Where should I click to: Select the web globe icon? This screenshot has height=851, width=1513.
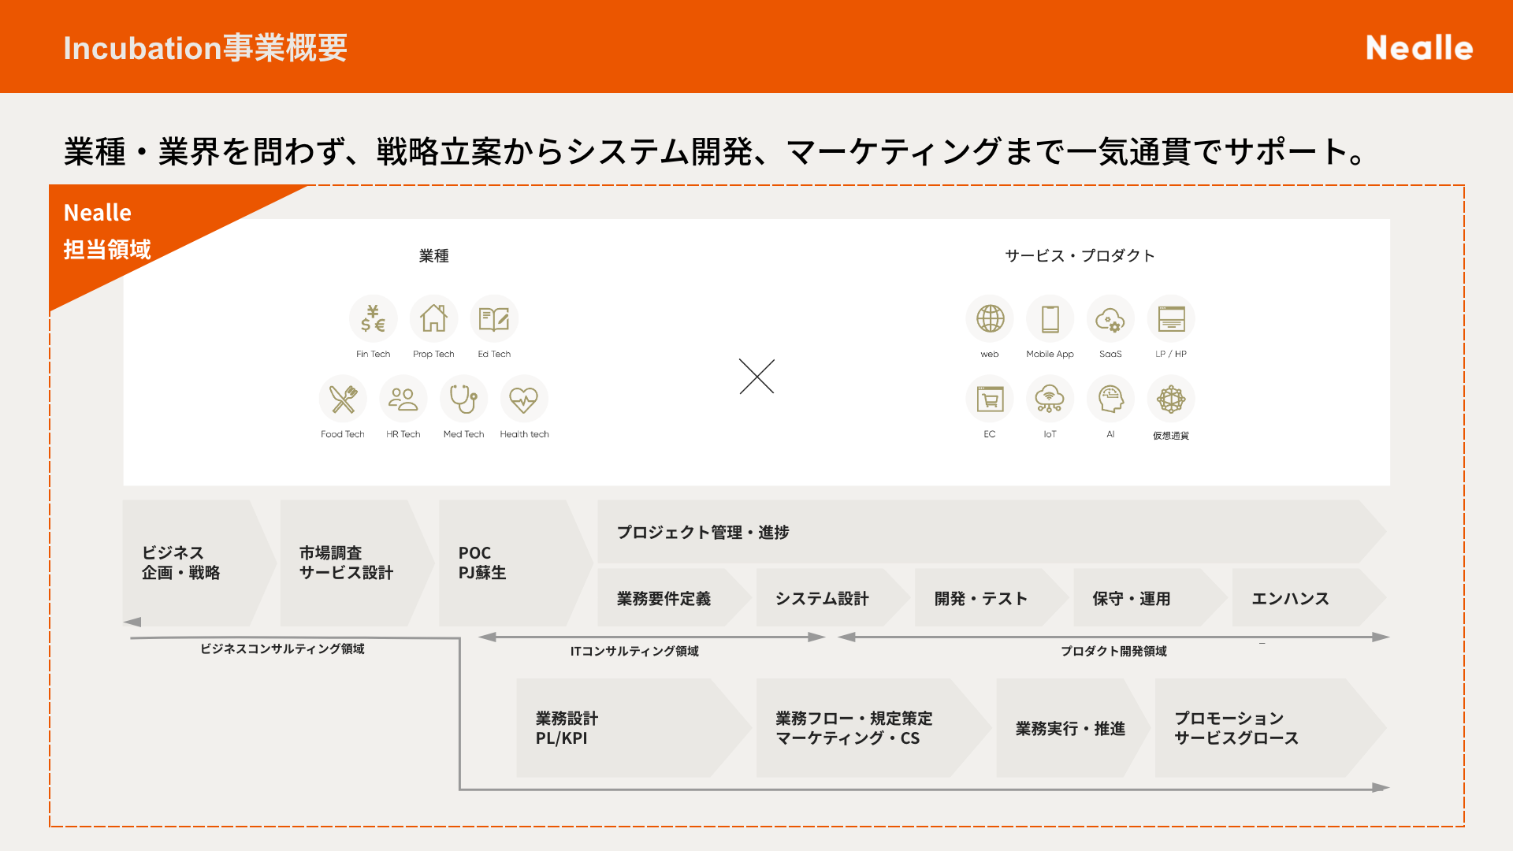click(x=990, y=319)
